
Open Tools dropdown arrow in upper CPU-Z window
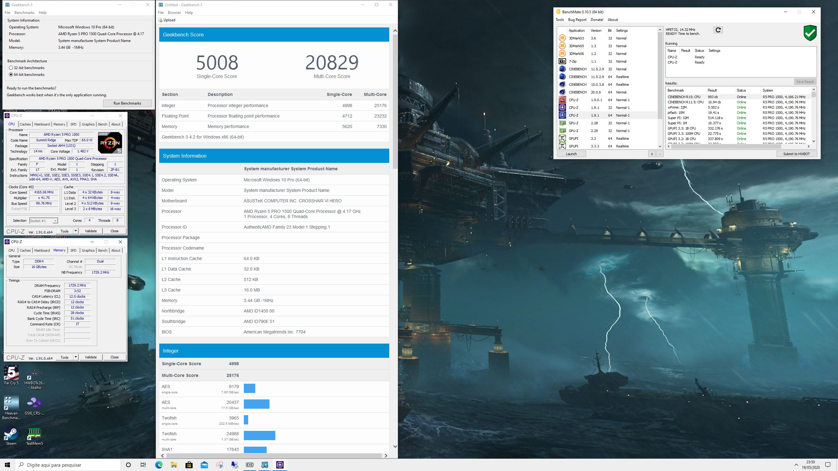76,231
